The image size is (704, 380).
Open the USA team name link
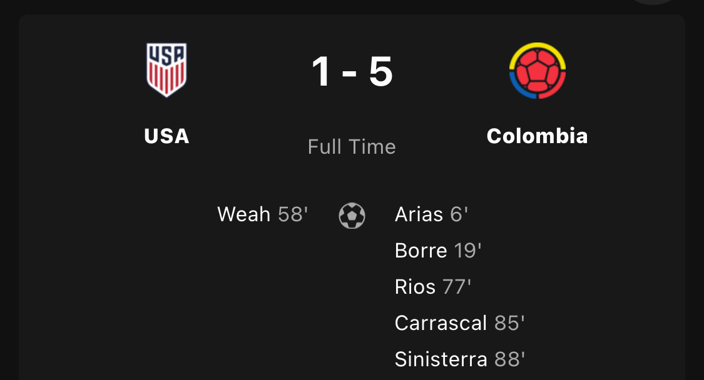pos(166,136)
